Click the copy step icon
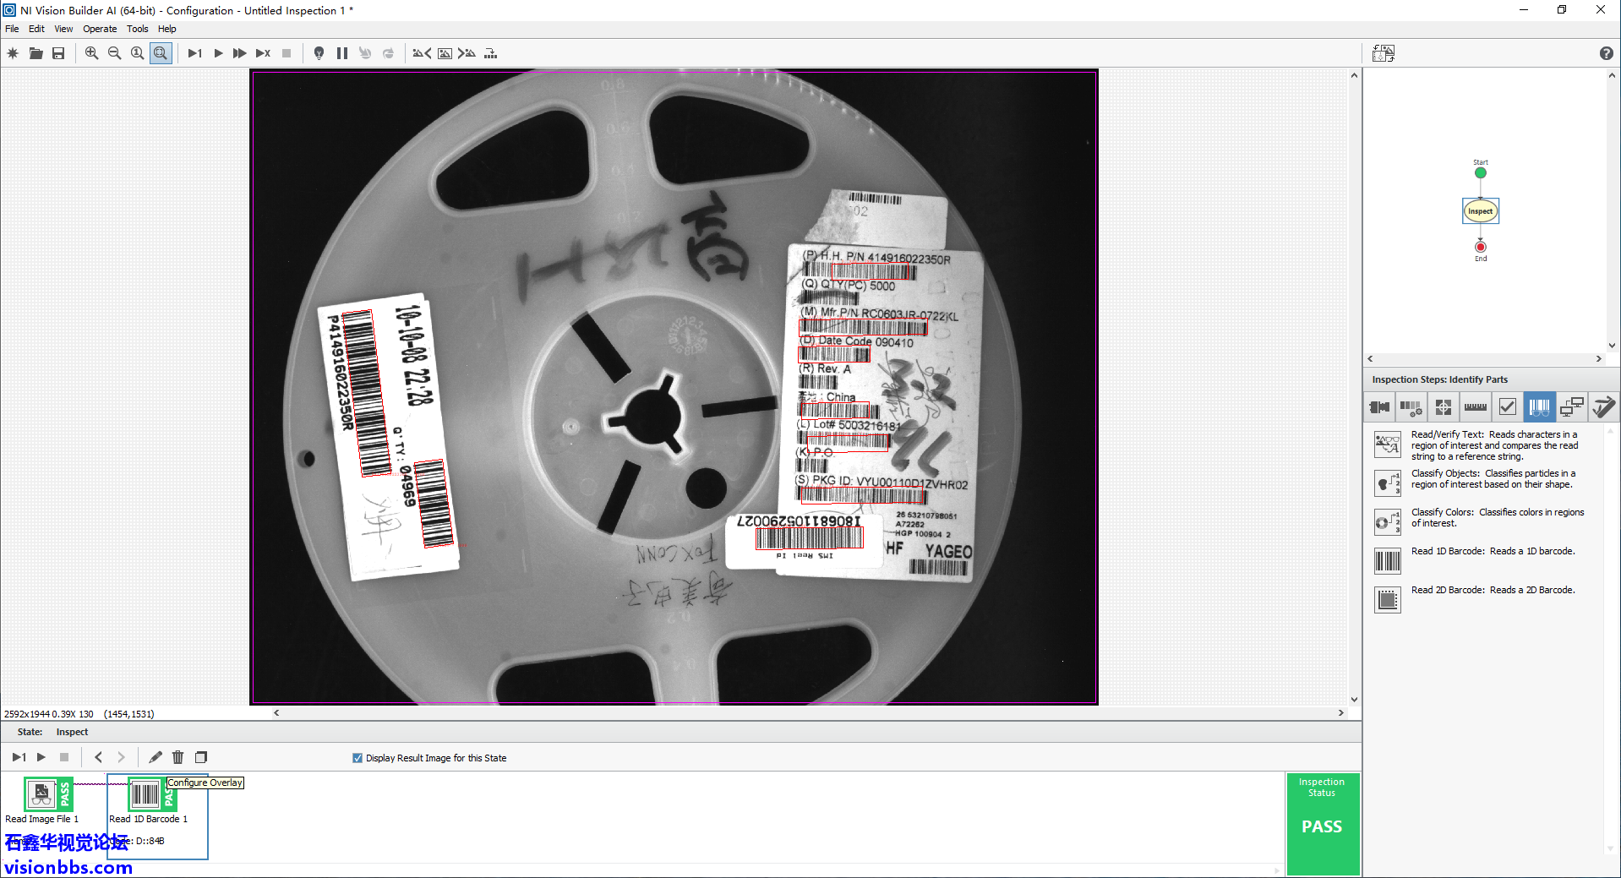This screenshot has width=1621, height=878. (x=201, y=757)
